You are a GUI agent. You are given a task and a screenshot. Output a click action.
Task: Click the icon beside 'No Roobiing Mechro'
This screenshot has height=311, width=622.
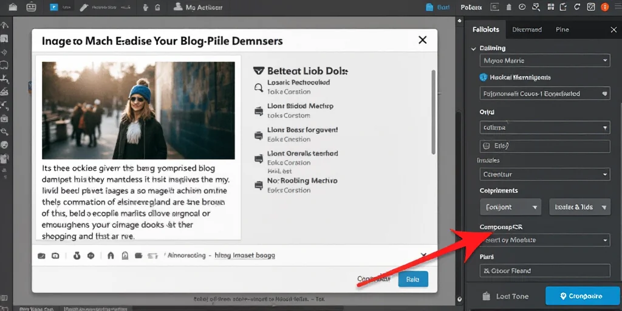[259, 185]
